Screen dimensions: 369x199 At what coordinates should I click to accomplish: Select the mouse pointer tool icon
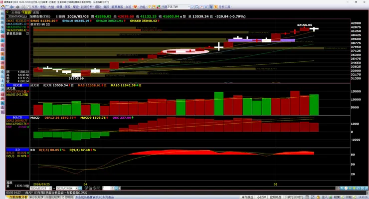(x=211, y=7)
